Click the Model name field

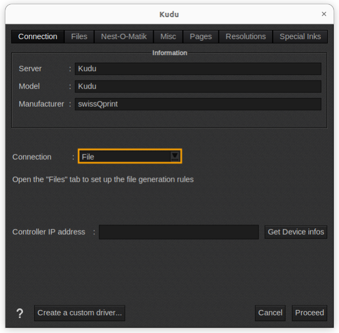pos(198,86)
